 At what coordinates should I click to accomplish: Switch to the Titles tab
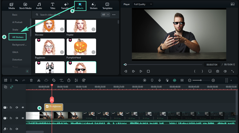click(x=53, y=6)
